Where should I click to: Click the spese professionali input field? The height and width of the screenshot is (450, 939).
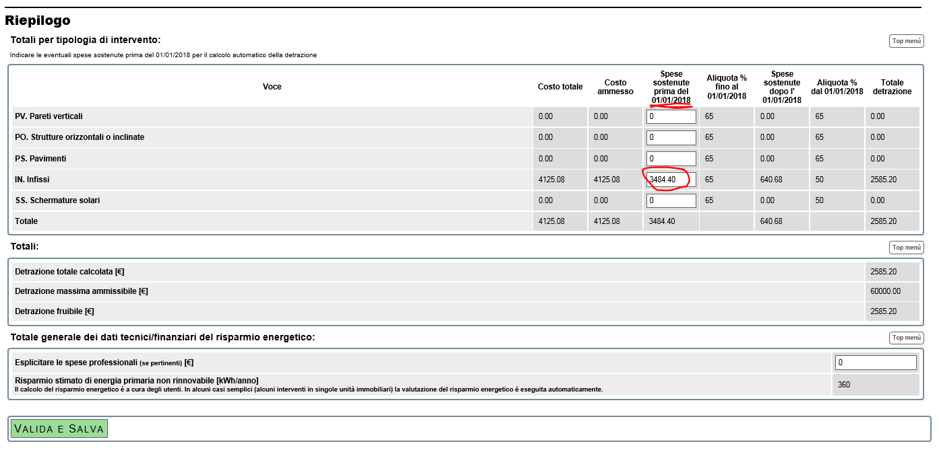[x=876, y=363]
